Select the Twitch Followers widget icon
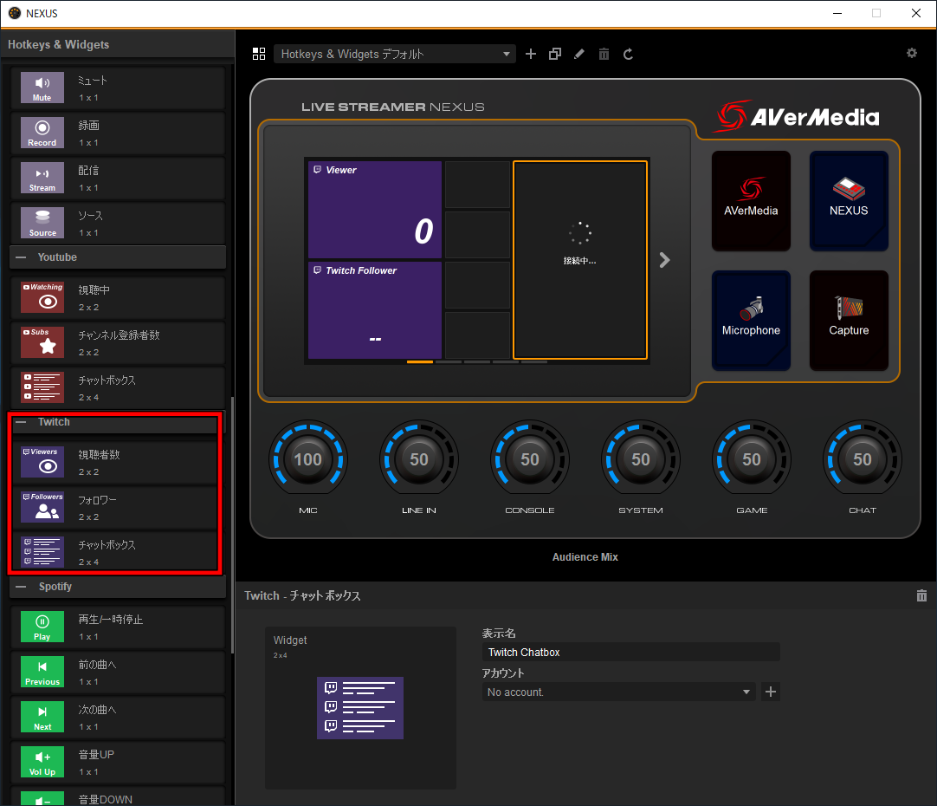Screen dimensions: 937x806 pyautogui.click(x=42, y=507)
